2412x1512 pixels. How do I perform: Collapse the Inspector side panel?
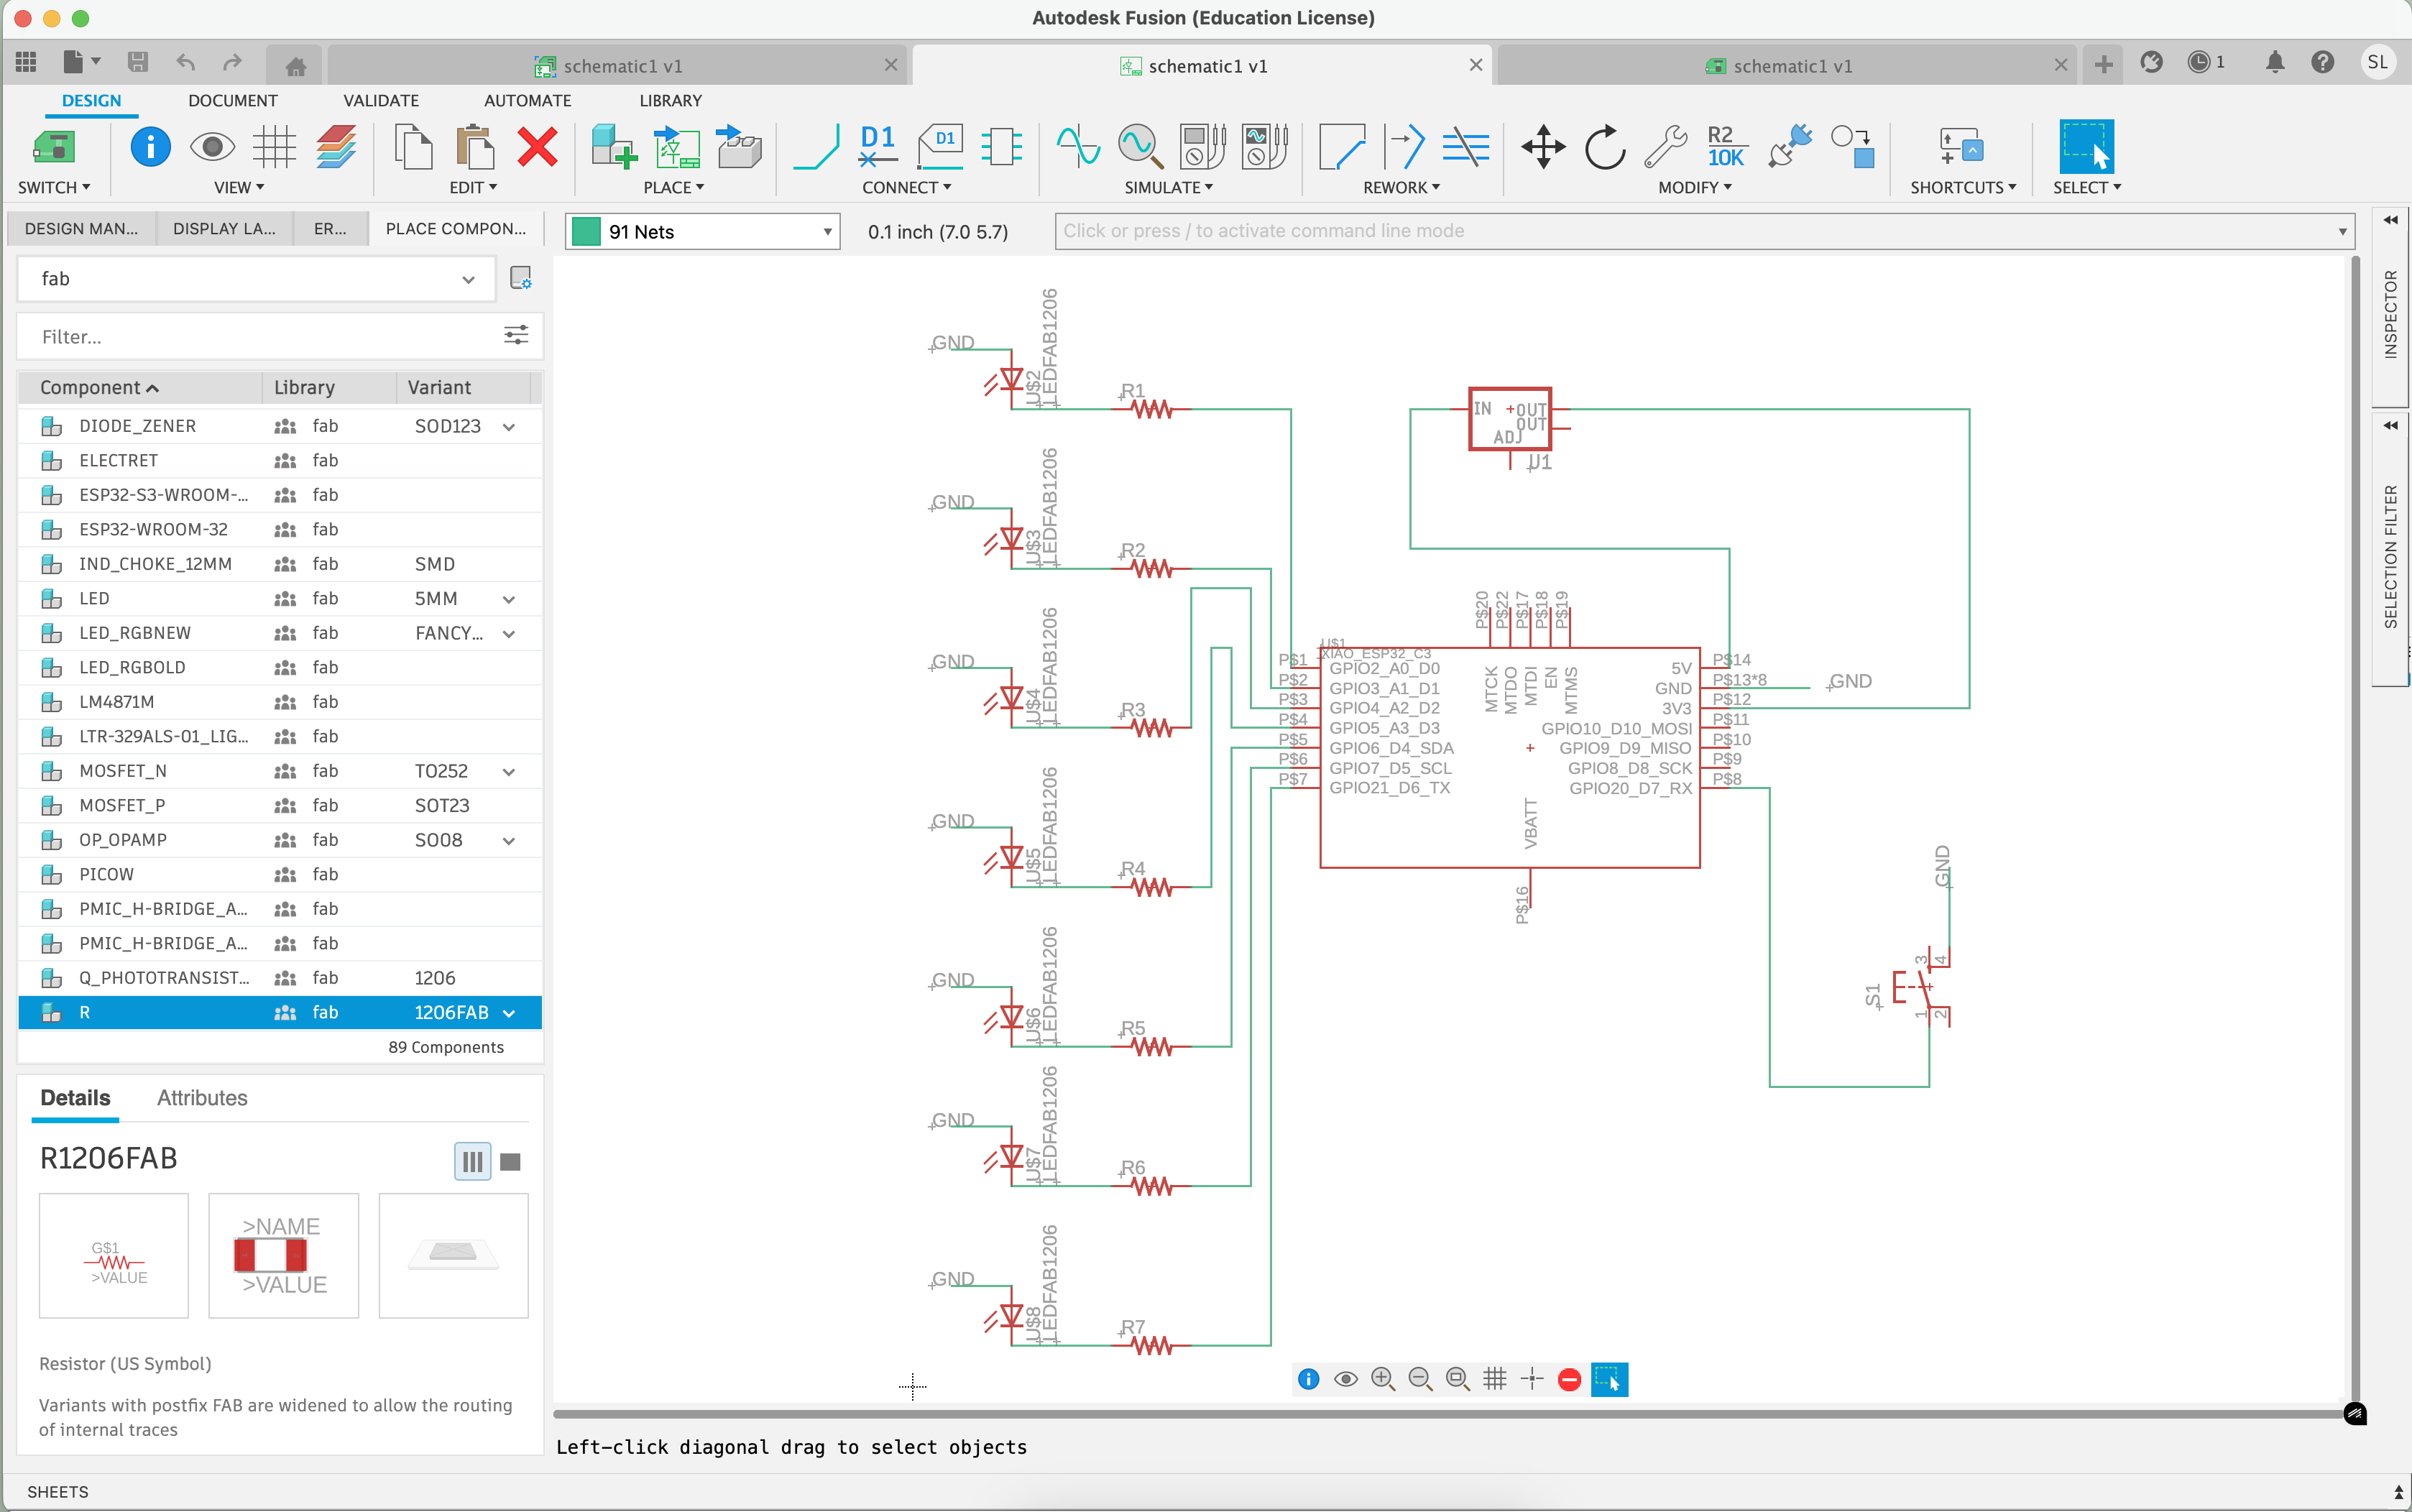2390,219
